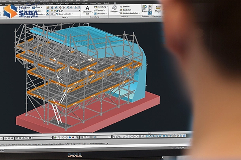The width and height of the screenshot is (241, 160).
Task: Open the Verwalten ribbon tab
Action: coord(17,4)
